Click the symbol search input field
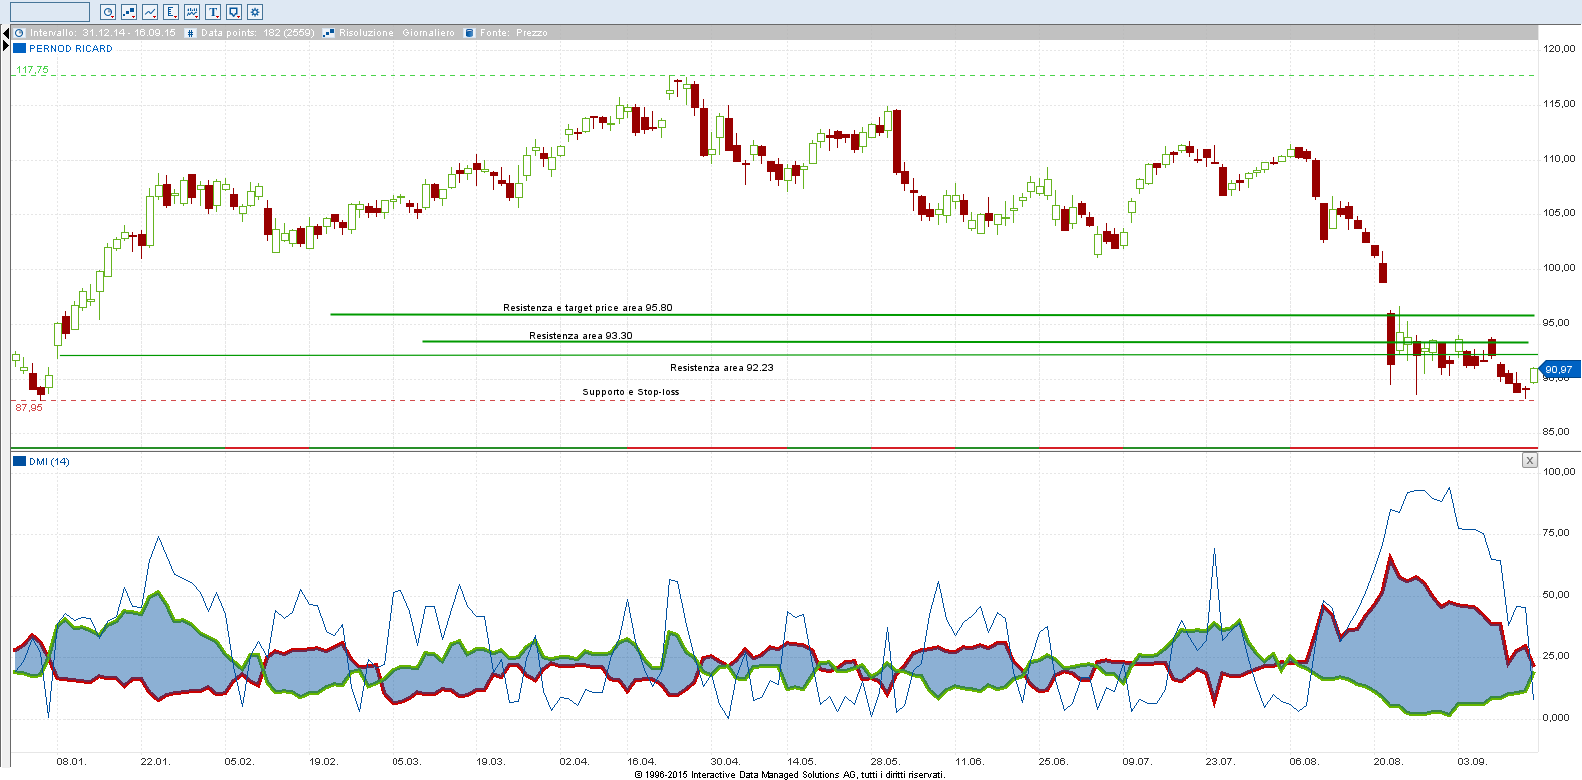The width and height of the screenshot is (1582, 780). (50, 12)
